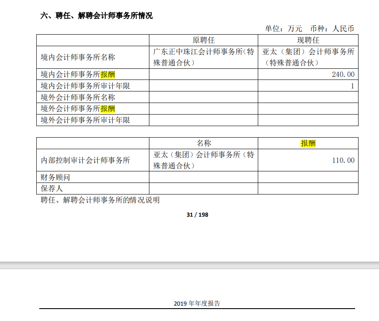Click row label 境内会计师事务所名称
The height and width of the screenshot is (321, 379).
pyautogui.click(x=78, y=57)
